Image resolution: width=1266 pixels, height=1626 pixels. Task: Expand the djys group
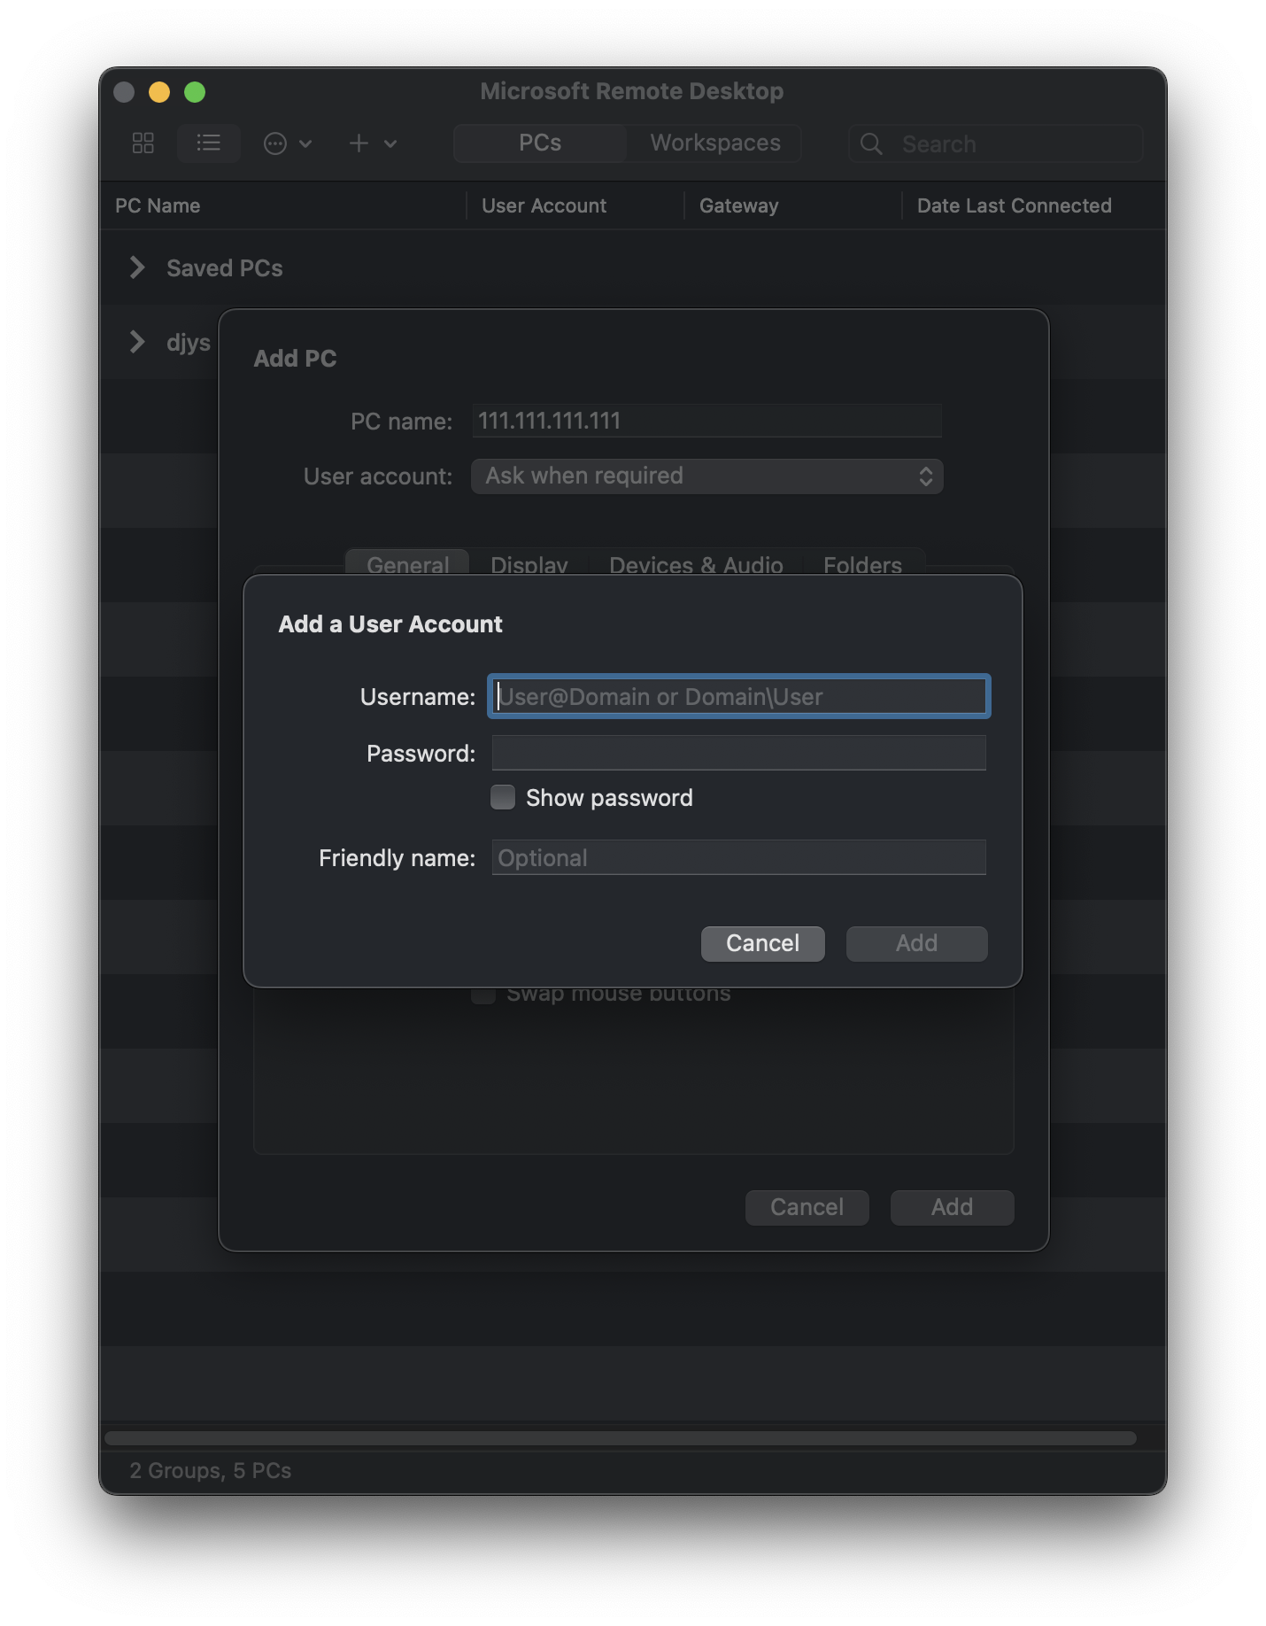(x=137, y=342)
